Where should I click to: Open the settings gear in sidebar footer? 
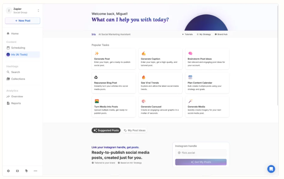[9, 171]
